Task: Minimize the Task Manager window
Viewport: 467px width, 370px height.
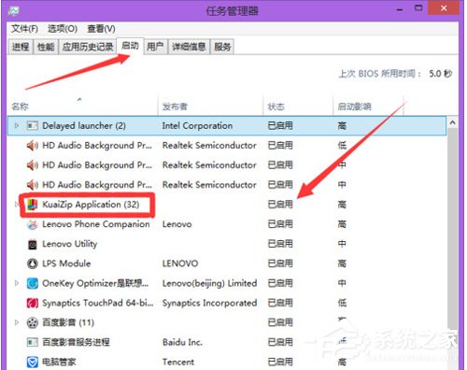Action: point(400,9)
